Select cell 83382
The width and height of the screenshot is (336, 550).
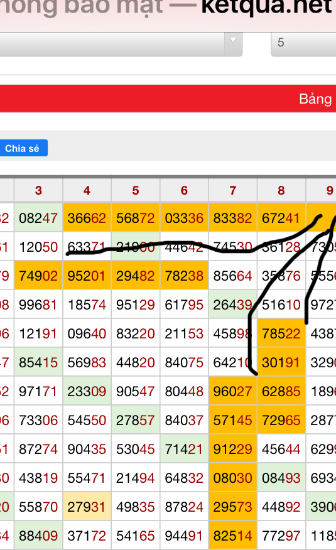click(233, 217)
